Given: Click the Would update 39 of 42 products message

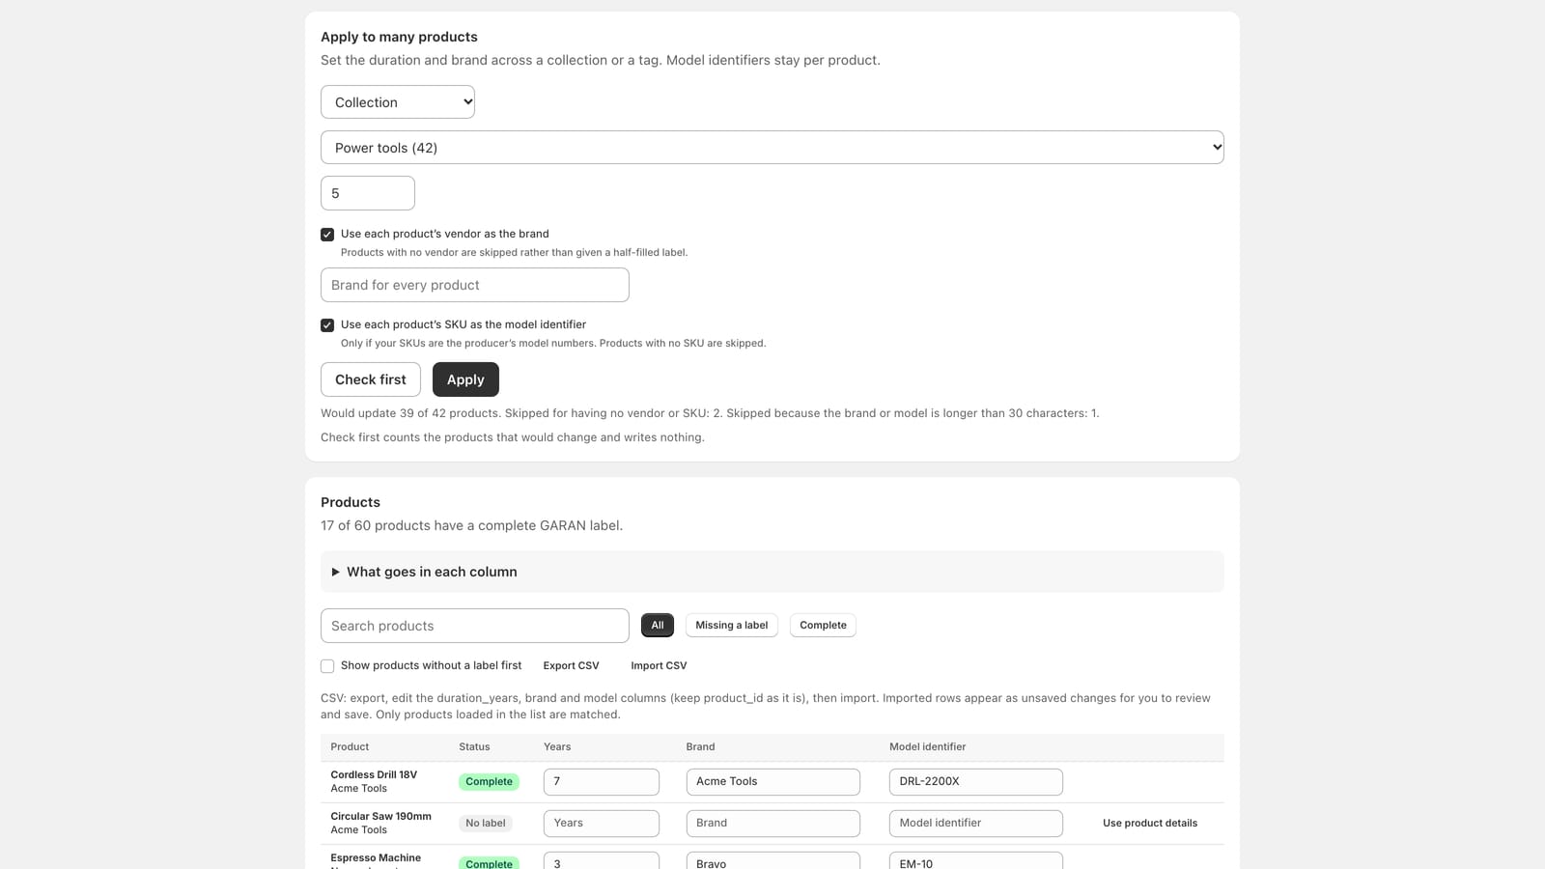Looking at the screenshot, I should point(710,413).
